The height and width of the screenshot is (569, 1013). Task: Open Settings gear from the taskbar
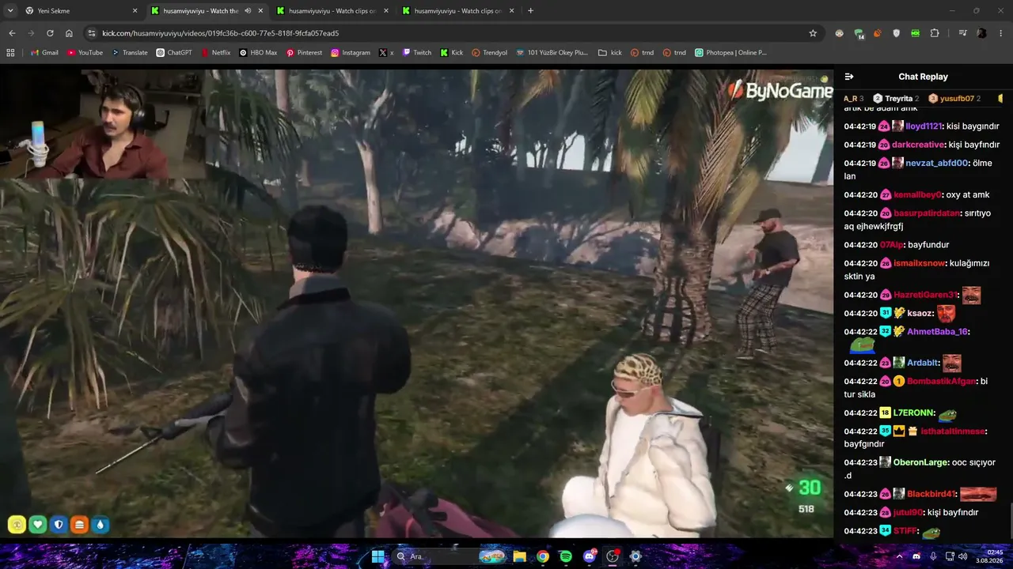(635, 556)
